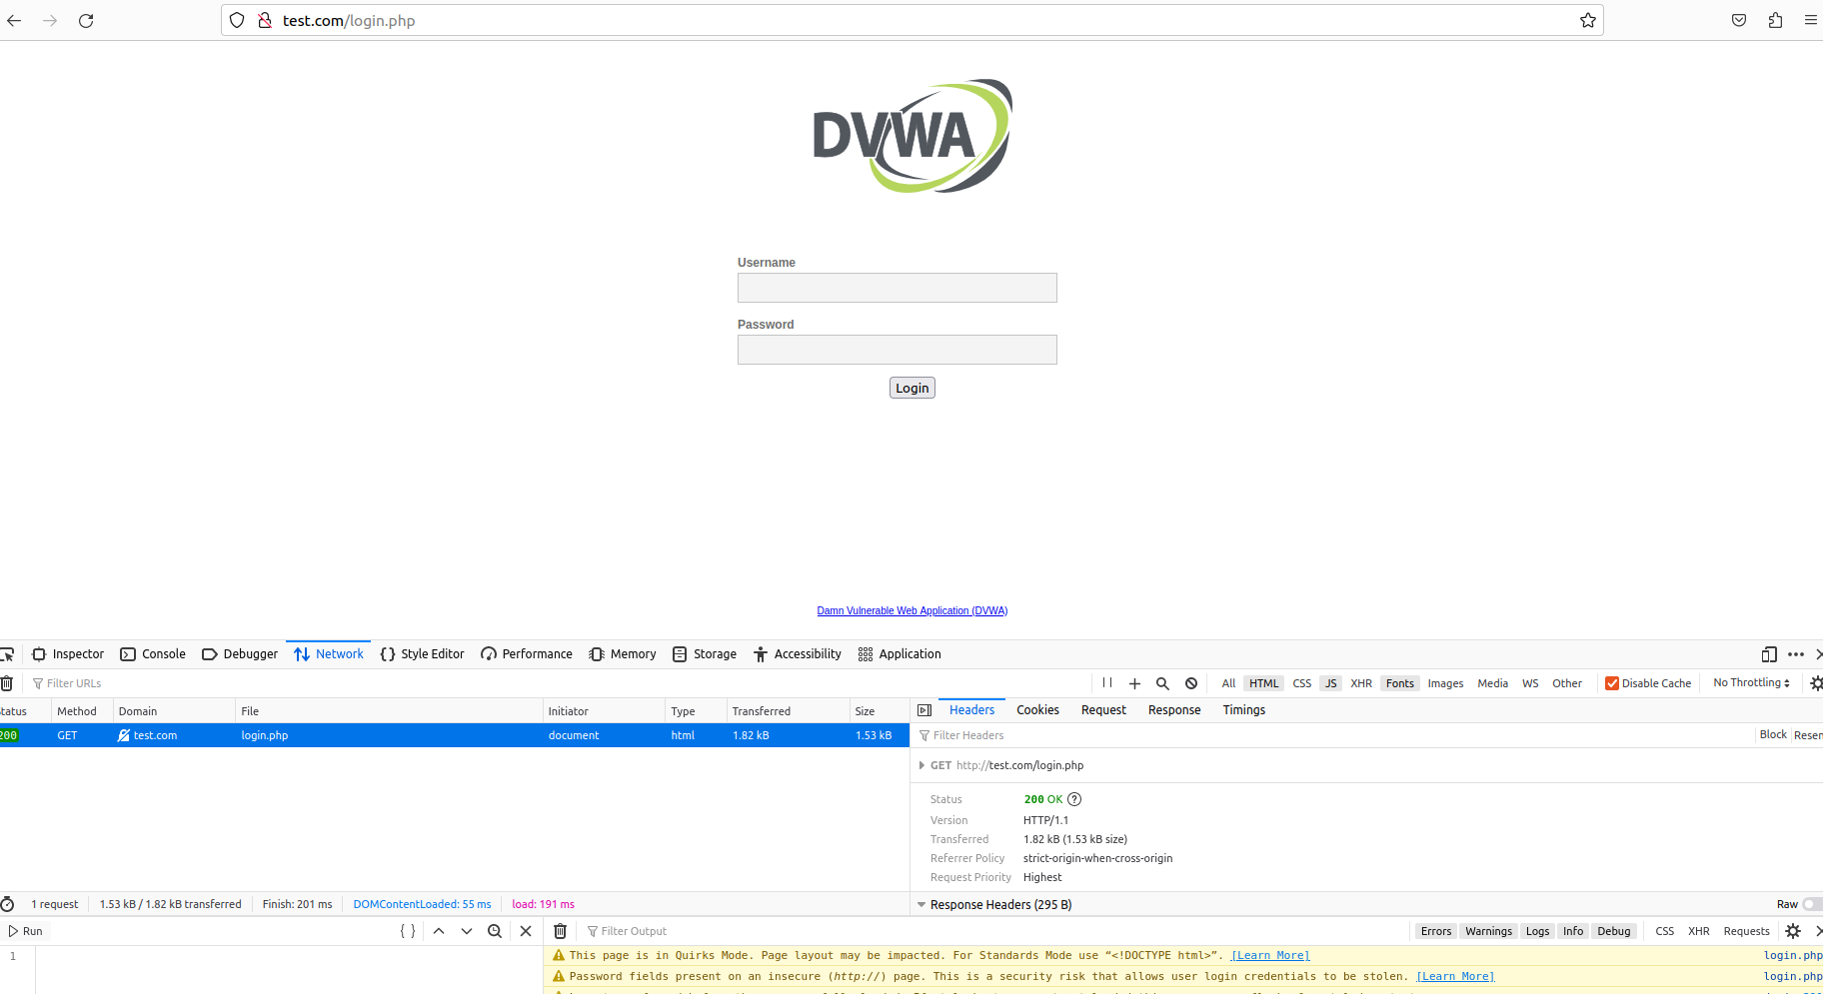Pause network recording
This screenshot has height=994, width=1823.
pyautogui.click(x=1107, y=683)
